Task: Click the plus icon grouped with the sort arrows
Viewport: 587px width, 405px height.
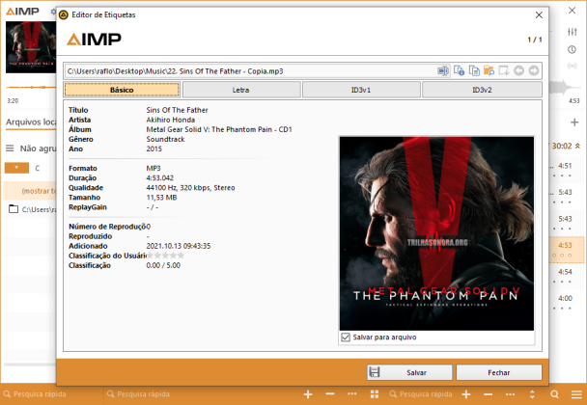Action: pos(465,394)
